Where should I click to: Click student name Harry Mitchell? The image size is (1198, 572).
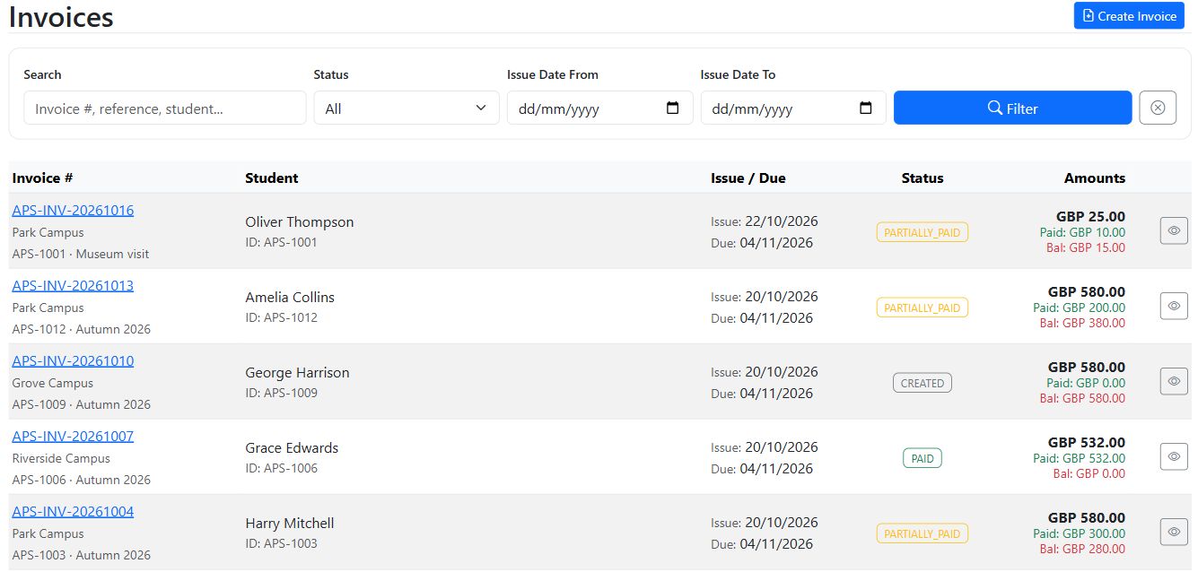click(x=290, y=524)
